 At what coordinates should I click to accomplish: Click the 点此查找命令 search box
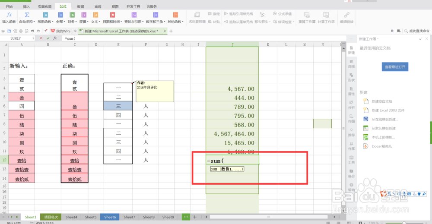point(417,31)
